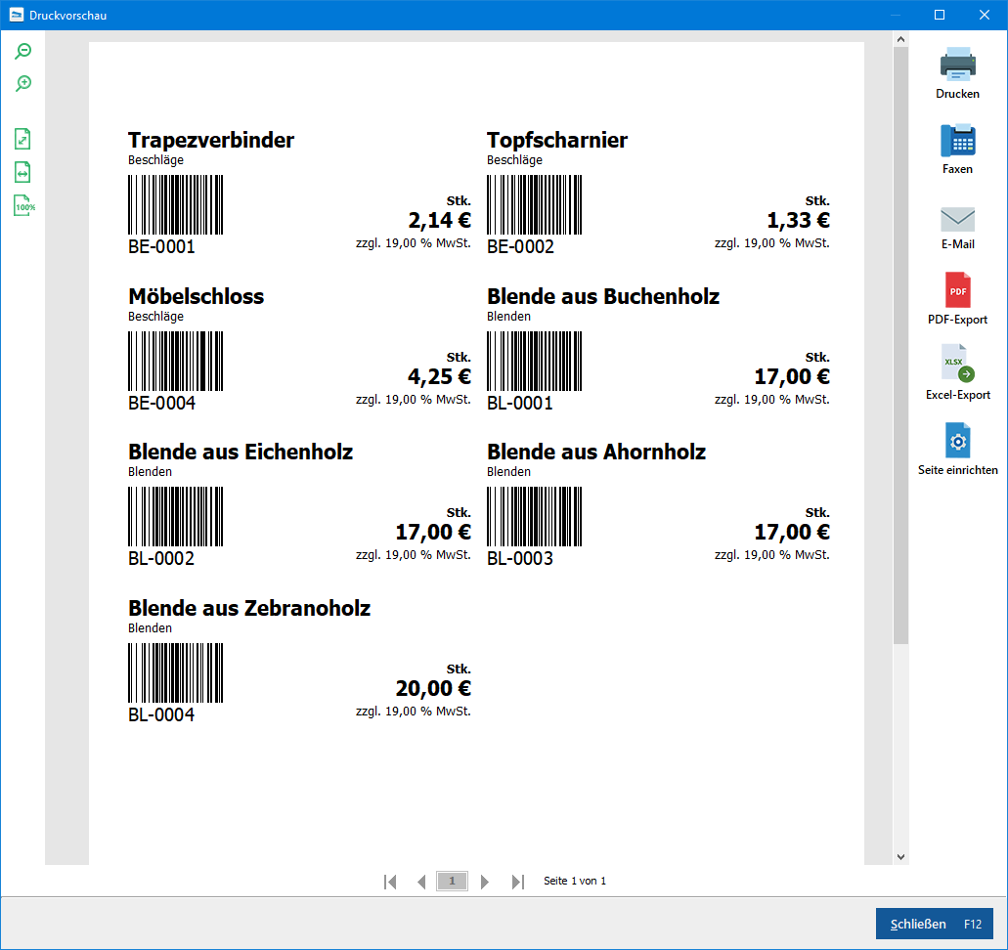Close the Druckvorschau window
Screen dimensions: 1008x950
pyautogui.click(x=985, y=15)
